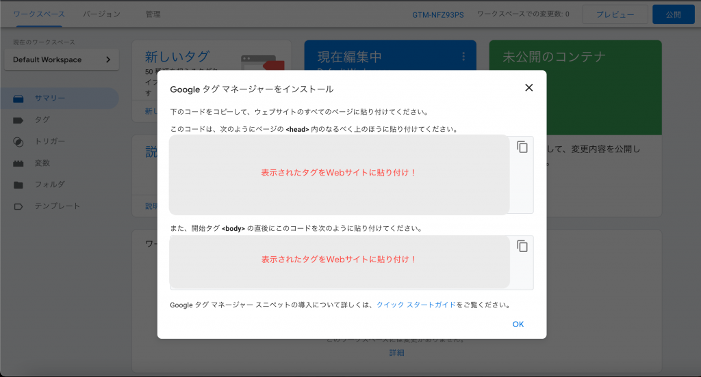Click the 新しいタグ card heading
Image resolution: width=701 pixels, height=377 pixels.
[177, 57]
